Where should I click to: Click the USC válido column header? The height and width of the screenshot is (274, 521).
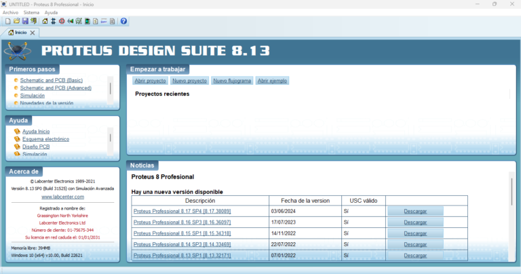coord(363,201)
